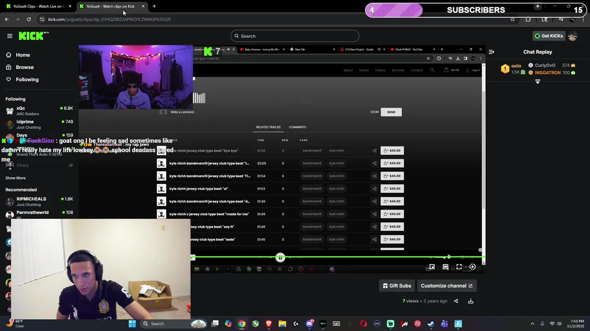This screenshot has height=331, width=590.
Task: Open Brave browser from the taskbar
Action: tap(269, 324)
